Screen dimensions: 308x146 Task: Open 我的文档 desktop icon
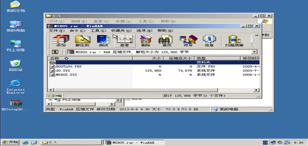click(x=15, y=7)
